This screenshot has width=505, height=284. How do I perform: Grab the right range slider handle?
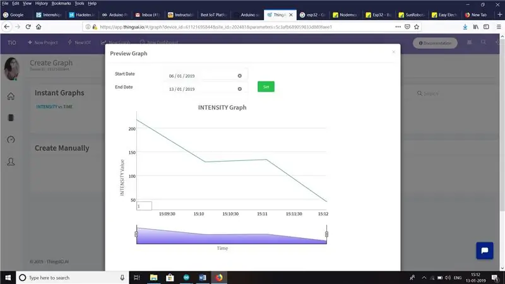click(x=326, y=234)
